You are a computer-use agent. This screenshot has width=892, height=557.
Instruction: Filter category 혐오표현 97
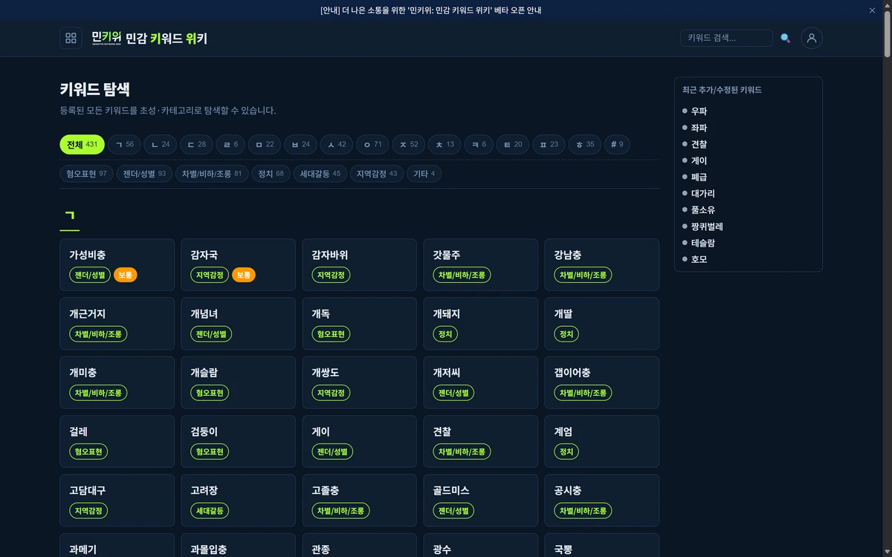point(86,174)
